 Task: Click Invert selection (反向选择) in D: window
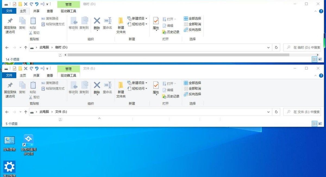(193, 30)
